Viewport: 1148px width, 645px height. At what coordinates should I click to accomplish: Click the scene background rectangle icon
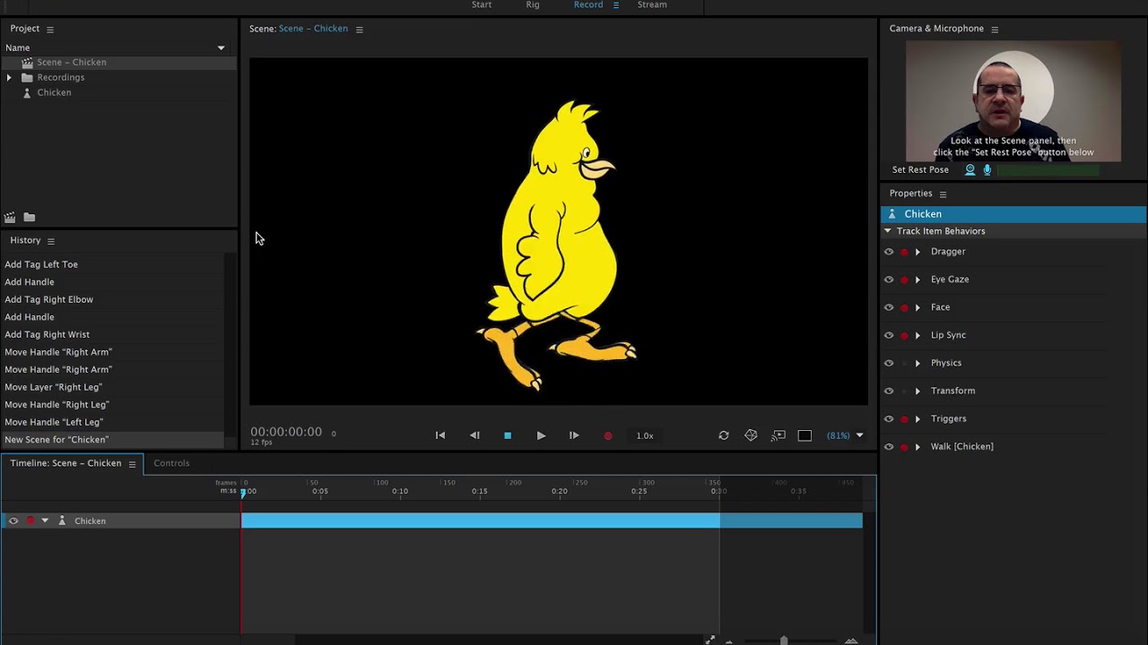click(x=804, y=435)
